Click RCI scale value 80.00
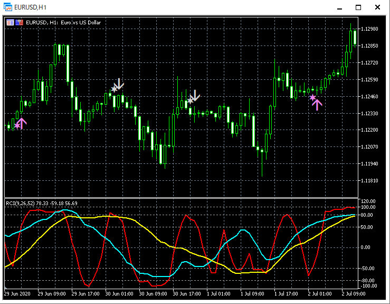The height and width of the screenshot is (304, 390). pos(367,215)
